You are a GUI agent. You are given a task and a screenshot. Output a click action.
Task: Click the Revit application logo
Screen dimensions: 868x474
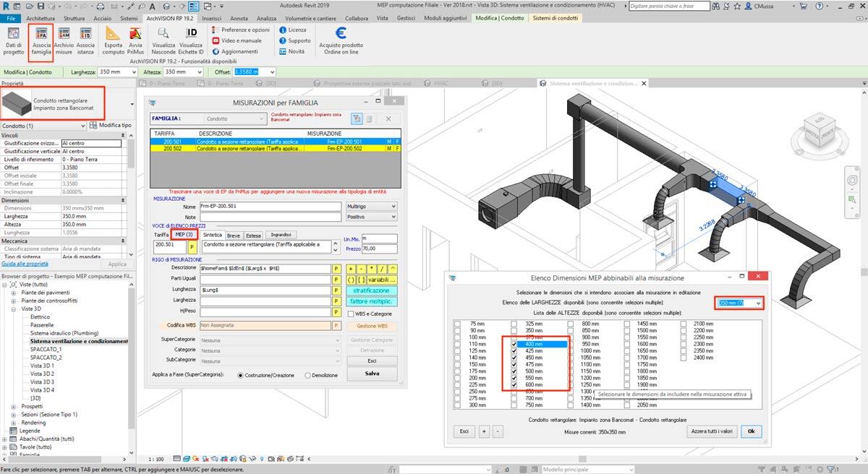[x=6, y=5]
